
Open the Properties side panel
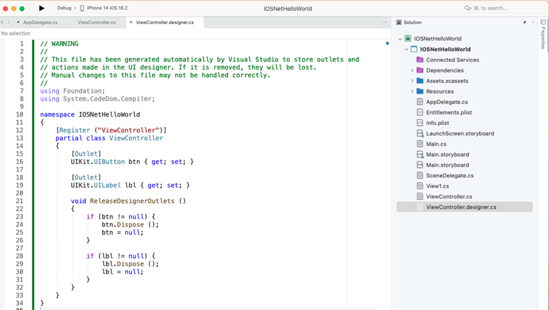click(543, 36)
